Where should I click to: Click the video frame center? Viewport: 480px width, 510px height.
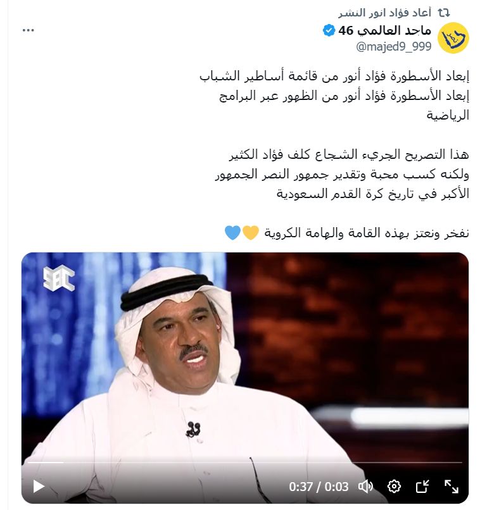click(x=245, y=378)
